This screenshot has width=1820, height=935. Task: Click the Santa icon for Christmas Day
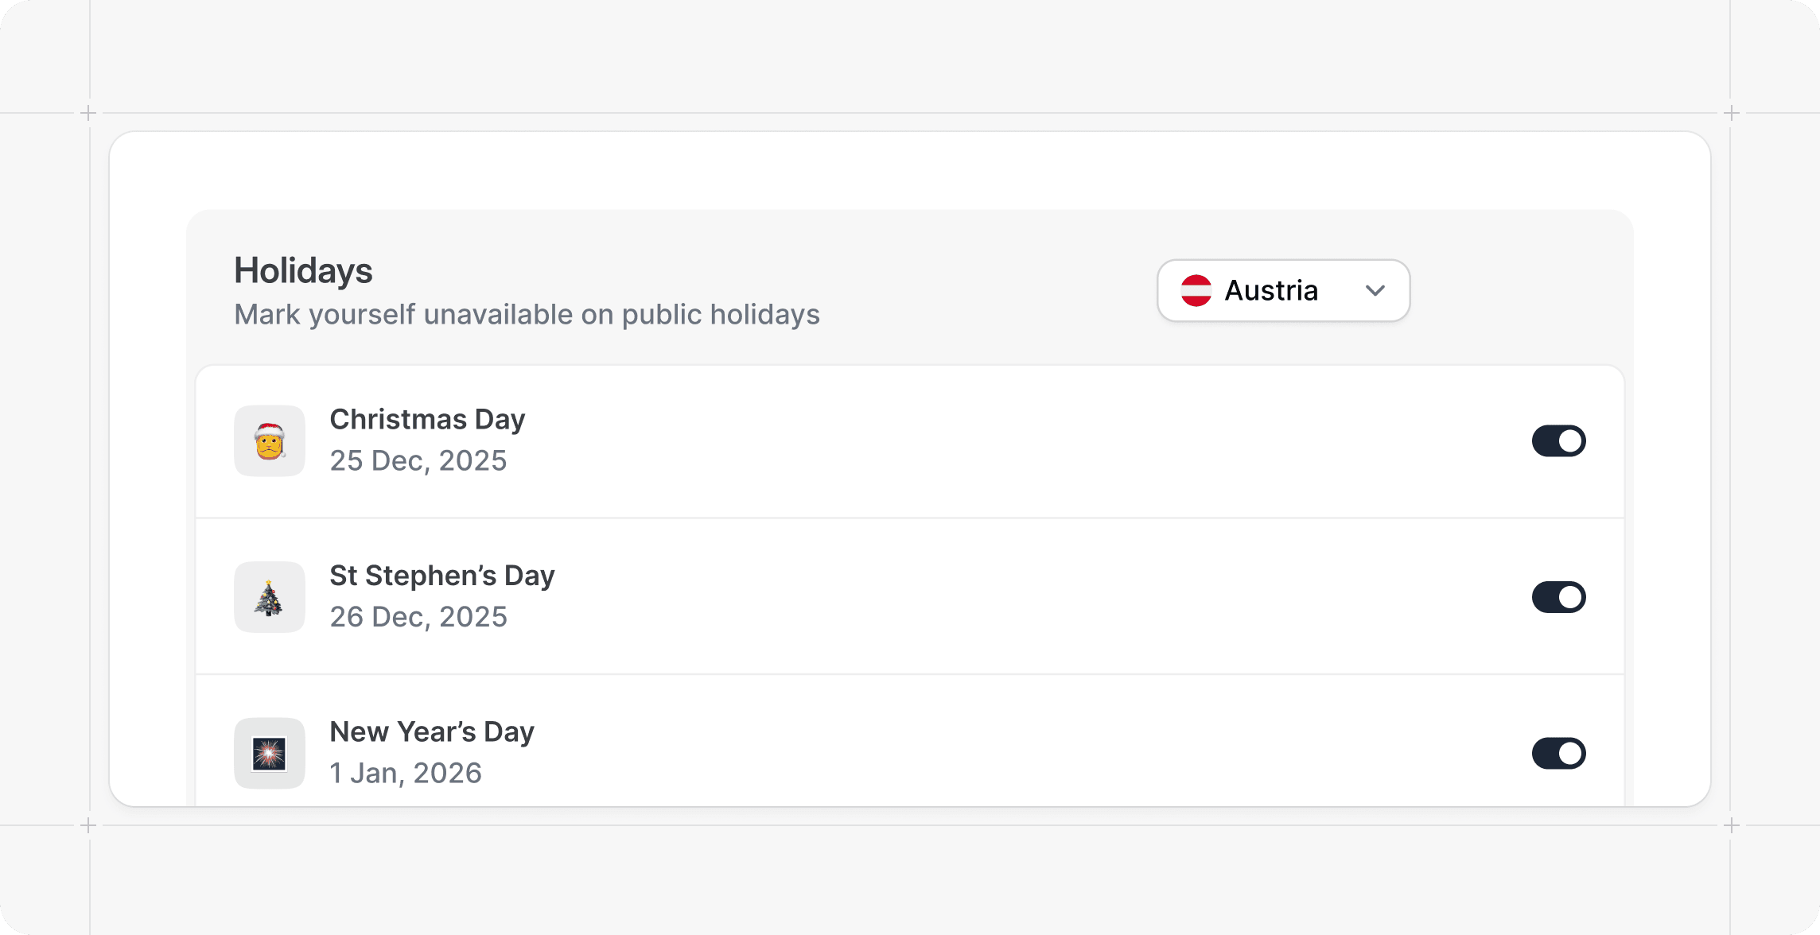[270, 440]
